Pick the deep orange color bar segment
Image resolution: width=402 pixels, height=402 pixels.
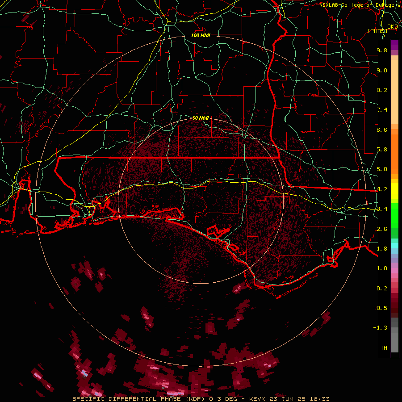point(394,154)
